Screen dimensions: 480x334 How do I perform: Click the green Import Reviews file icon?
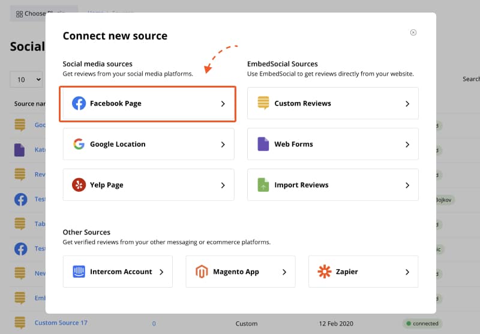(x=263, y=185)
